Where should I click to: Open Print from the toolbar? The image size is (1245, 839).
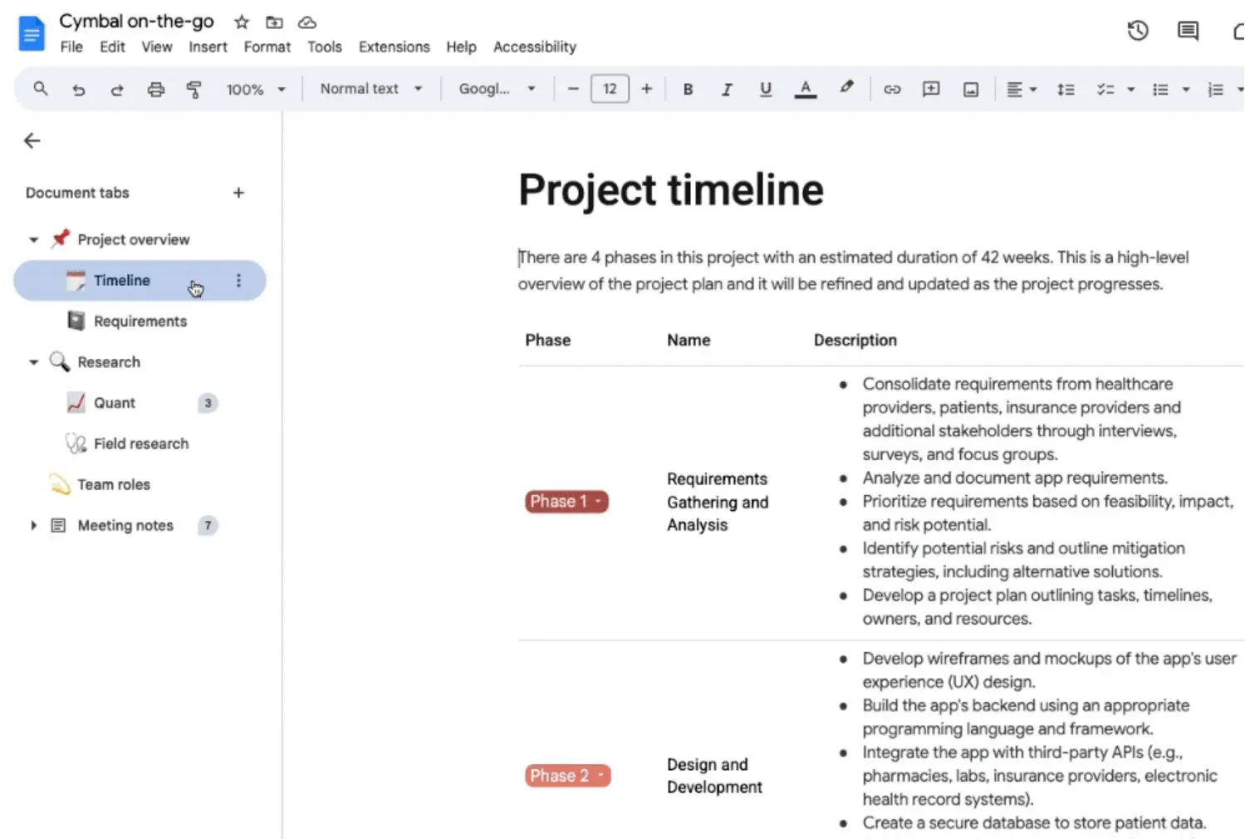(x=156, y=89)
